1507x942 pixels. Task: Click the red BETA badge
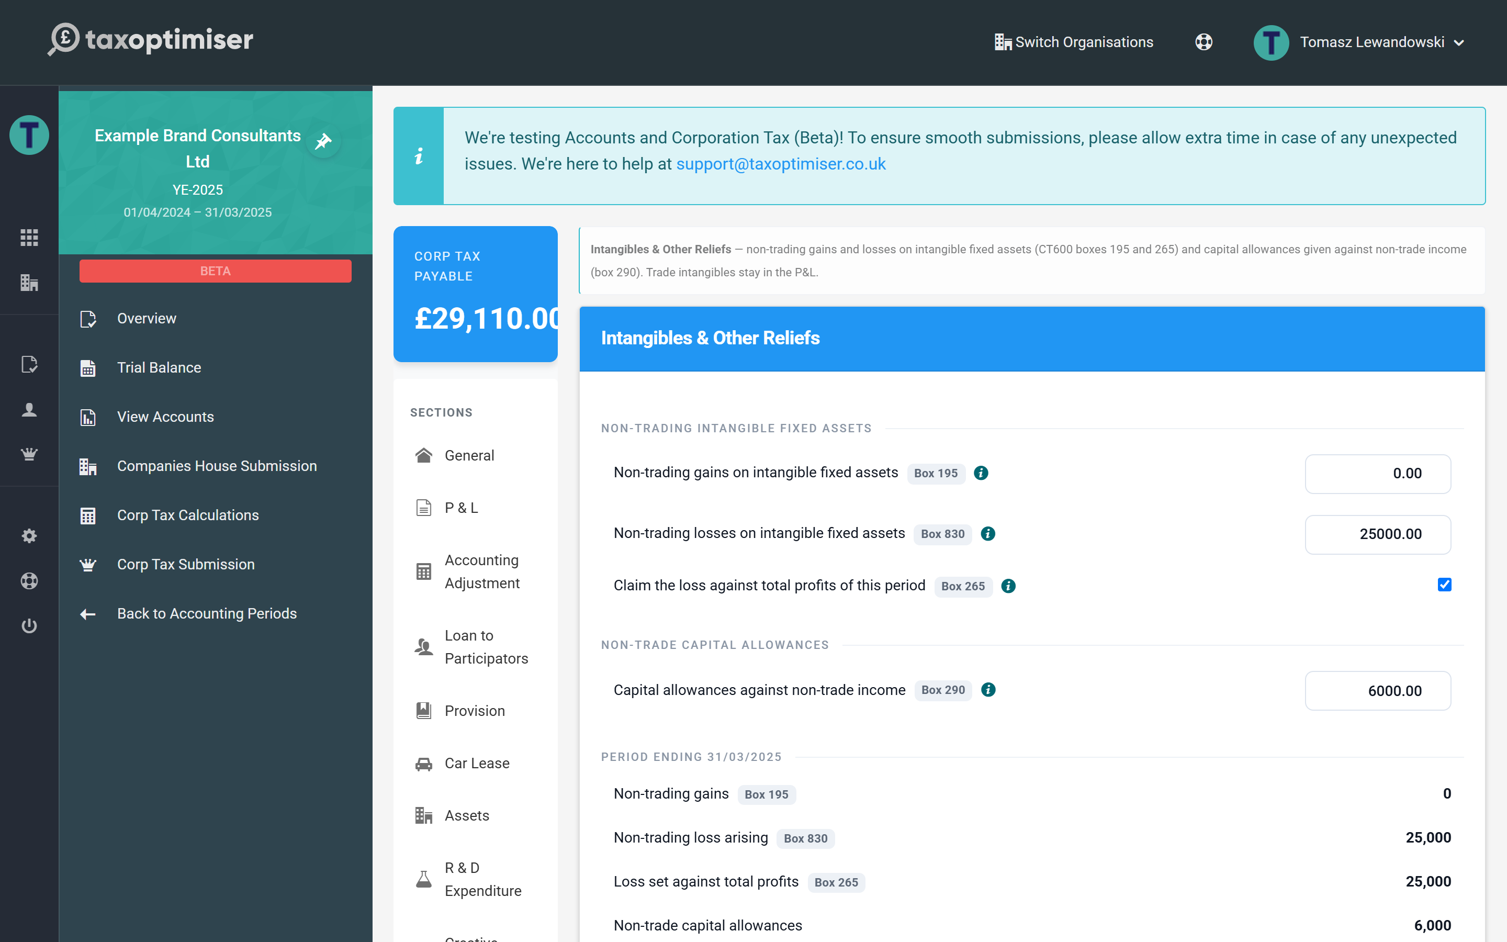pyautogui.click(x=216, y=271)
